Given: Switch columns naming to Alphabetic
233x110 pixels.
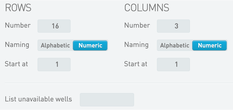Looking at the screenshot, I should [174, 45].
